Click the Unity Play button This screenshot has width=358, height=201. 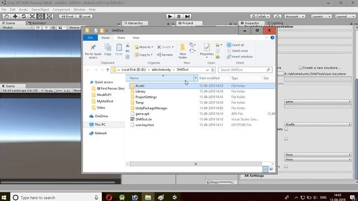(x=170, y=16)
